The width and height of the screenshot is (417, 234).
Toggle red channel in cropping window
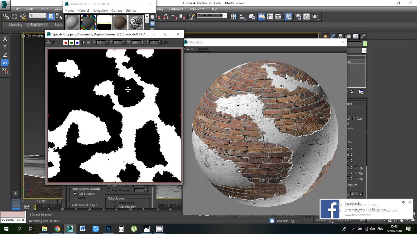tap(65, 42)
